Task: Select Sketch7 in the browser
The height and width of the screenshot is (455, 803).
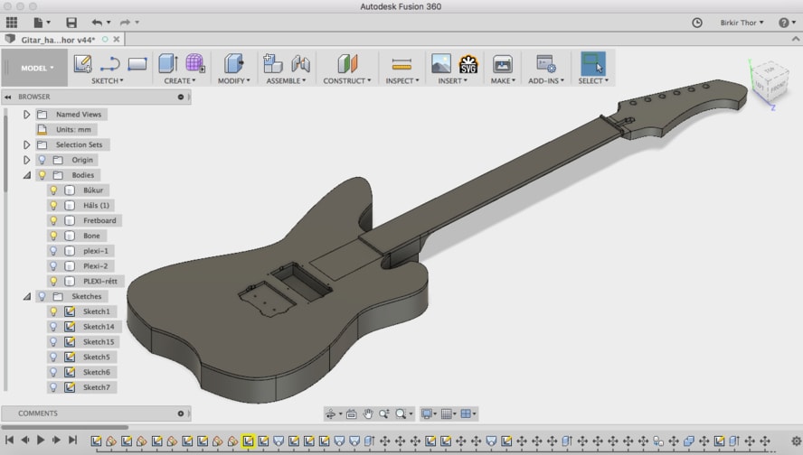Action: [x=96, y=387]
